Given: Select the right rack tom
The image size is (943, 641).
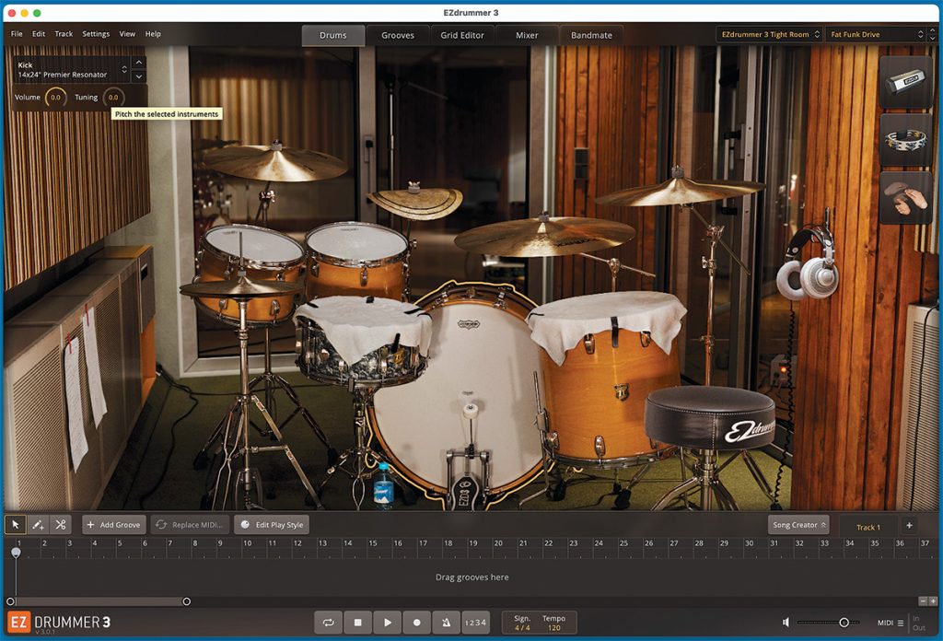Looking at the screenshot, I should tap(357, 259).
